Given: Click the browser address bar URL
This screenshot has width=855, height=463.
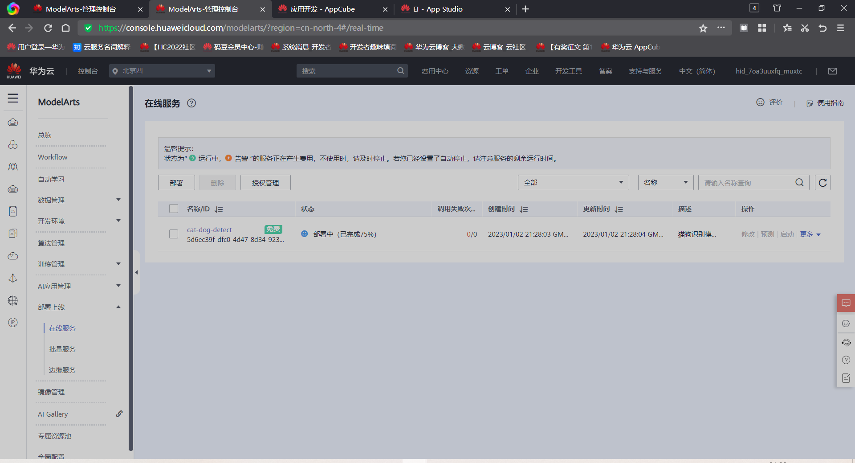Looking at the screenshot, I should coord(241,28).
